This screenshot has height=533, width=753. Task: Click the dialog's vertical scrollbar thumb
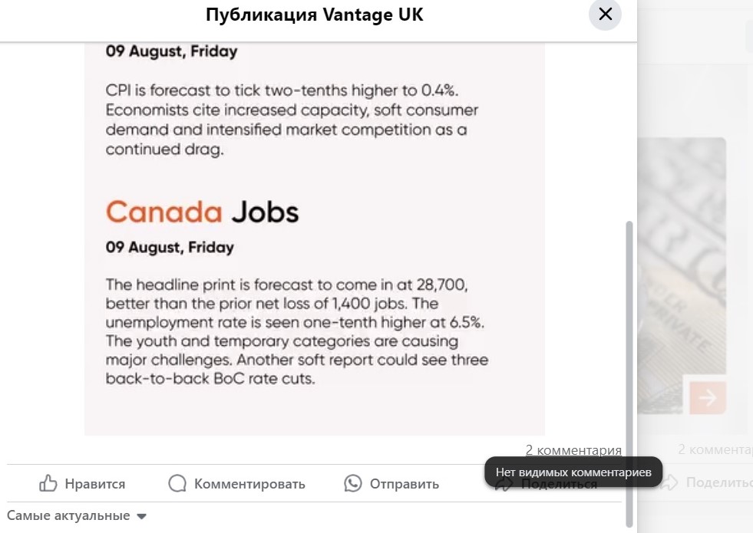click(630, 368)
